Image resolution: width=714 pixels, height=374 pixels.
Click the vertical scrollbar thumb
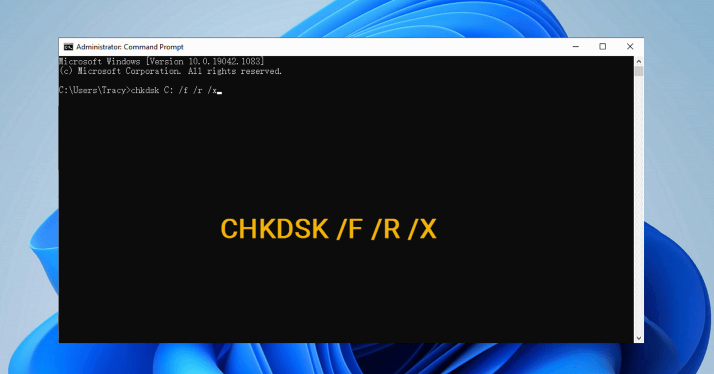point(638,71)
